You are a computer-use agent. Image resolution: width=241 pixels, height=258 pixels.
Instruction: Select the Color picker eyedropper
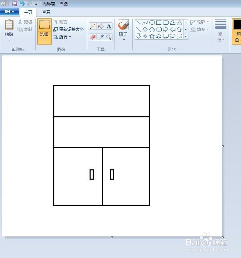(101, 37)
